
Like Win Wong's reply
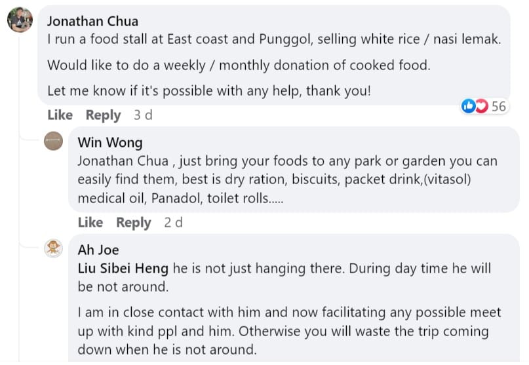tap(90, 223)
